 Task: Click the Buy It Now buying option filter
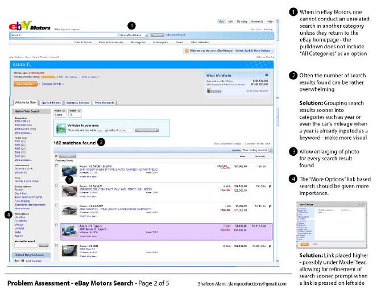(x=20, y=193)
